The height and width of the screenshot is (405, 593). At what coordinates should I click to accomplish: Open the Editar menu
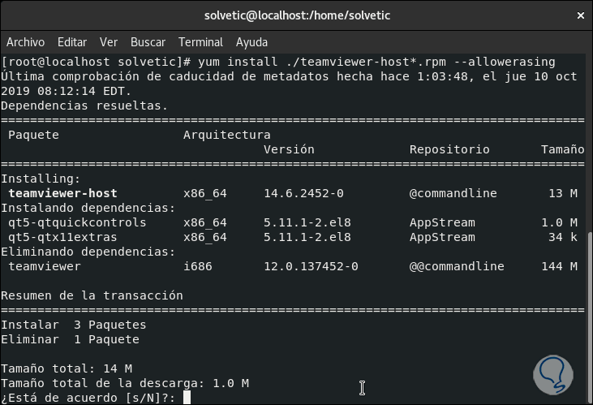(x=72, y=42)
